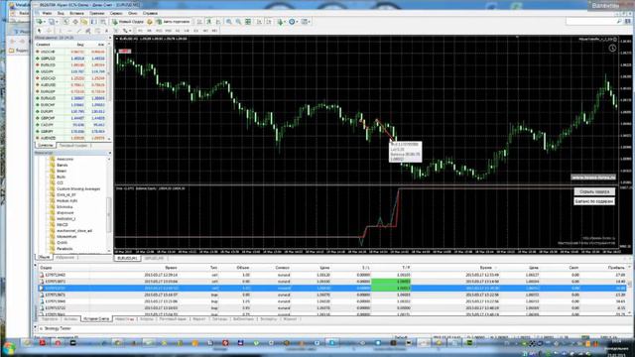This screenshot has height=357, width=635.
Task: Select the trendline drawing tool
Action: coord(79,31)
